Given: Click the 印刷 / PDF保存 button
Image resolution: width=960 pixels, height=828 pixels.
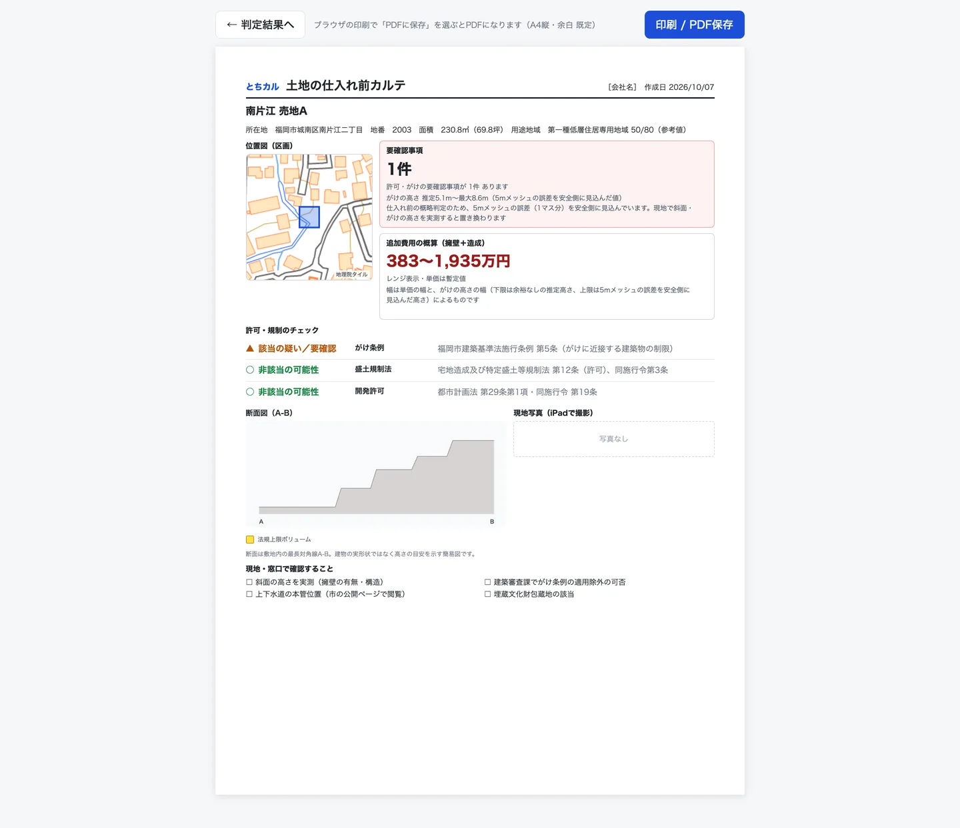Looking at the screenshot, I should (694, 25).
